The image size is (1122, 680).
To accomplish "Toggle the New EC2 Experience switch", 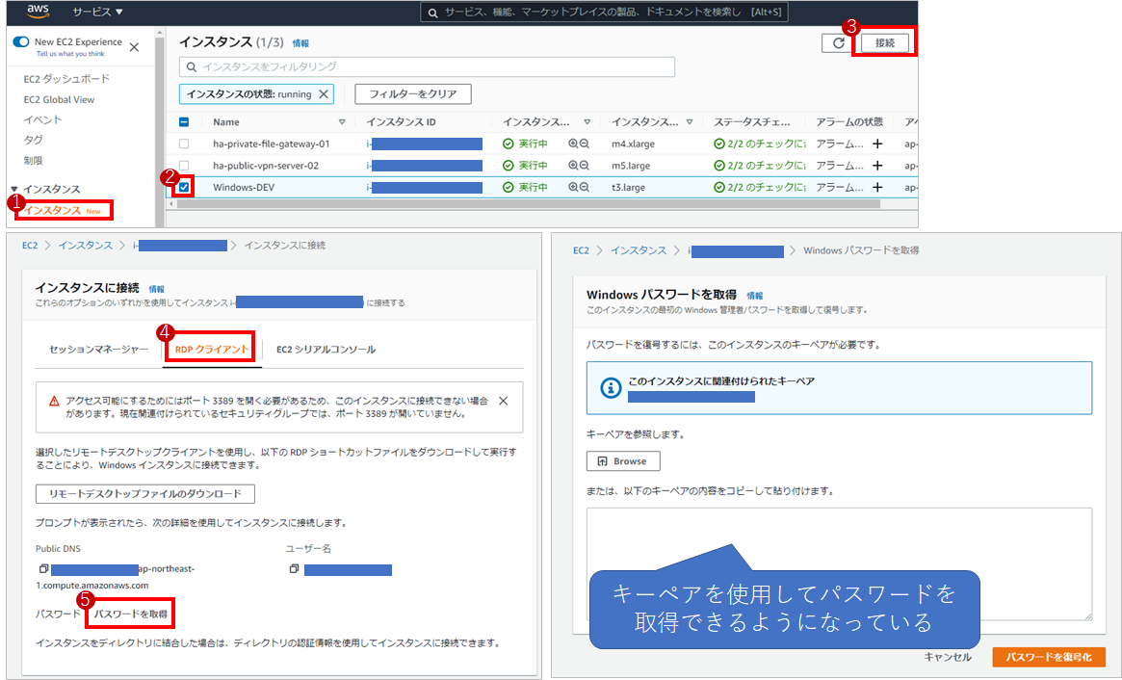I will [x=21, y=42].
